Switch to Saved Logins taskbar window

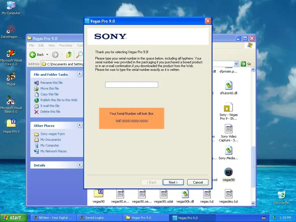100,218
